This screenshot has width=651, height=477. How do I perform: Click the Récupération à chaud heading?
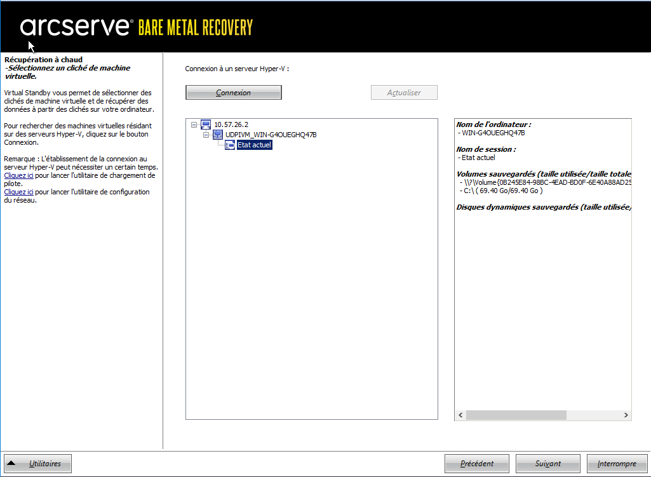44,60
